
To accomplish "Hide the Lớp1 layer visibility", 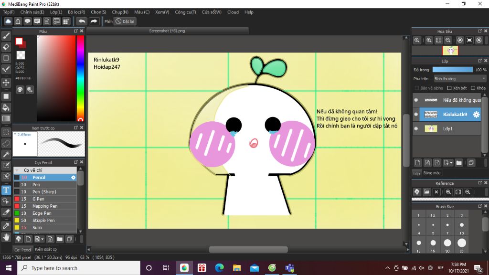I will click(416, 129).
